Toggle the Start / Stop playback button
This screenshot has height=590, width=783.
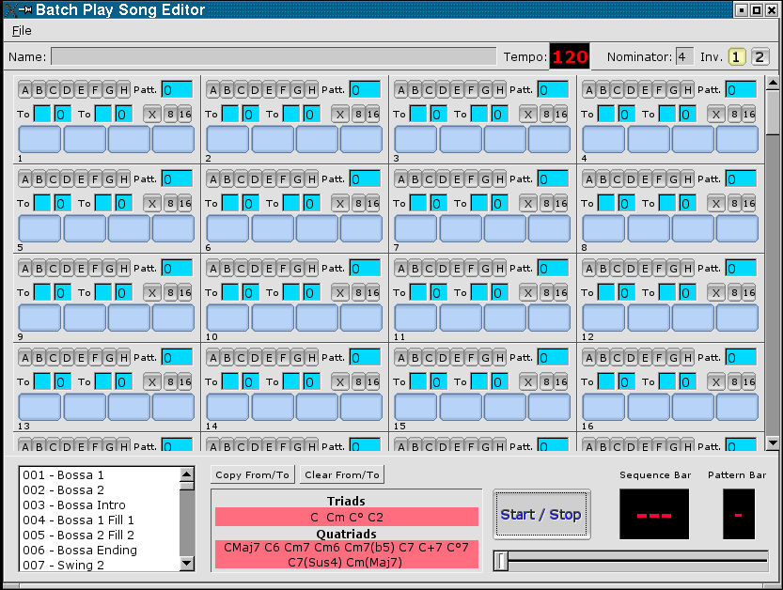541,514
